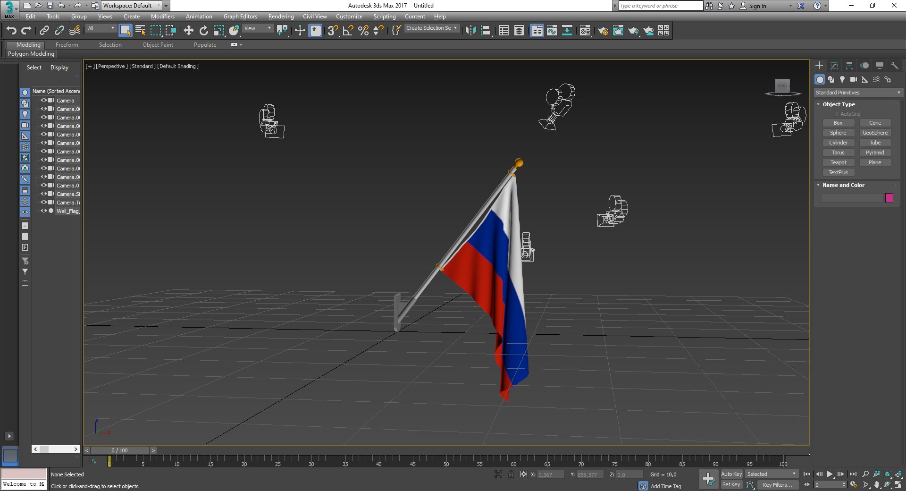Pick the Select and Rotate tool
906x491 pixels.
[x=203, y=31]
